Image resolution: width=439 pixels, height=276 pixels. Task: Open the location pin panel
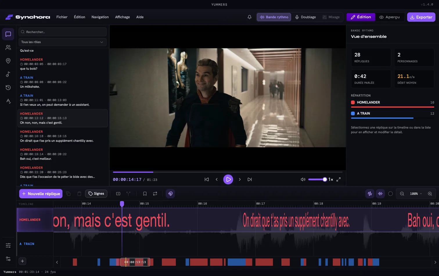tap(8, 61)
